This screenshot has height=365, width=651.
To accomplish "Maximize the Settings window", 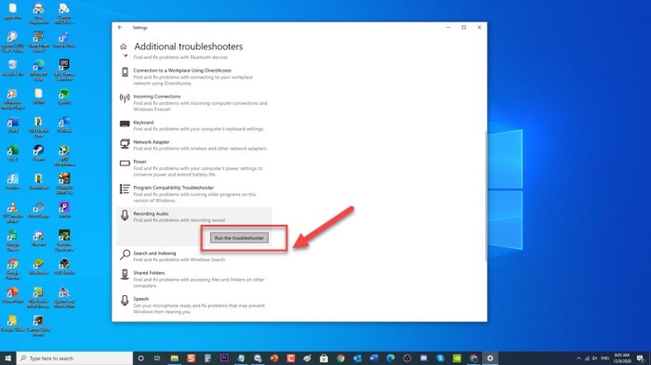I will click(464, 27).
